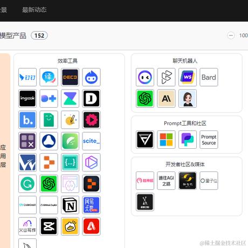Click the 聊天机器人 section heading
Viewport: 248px width, 248px height.
(x=185, y=61)
